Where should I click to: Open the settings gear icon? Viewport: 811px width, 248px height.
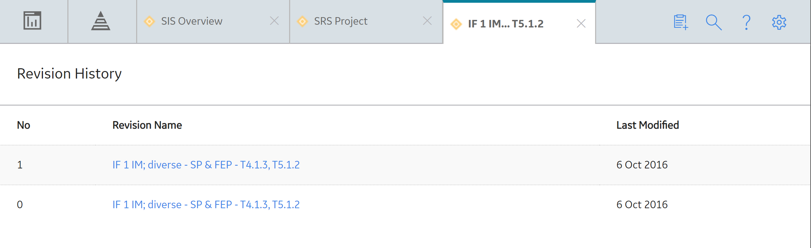click(x=779, y=22)
